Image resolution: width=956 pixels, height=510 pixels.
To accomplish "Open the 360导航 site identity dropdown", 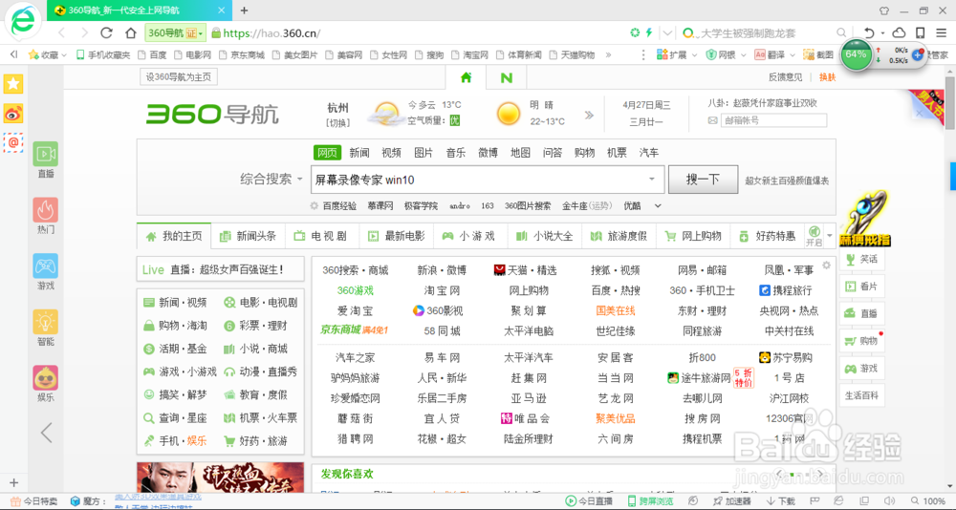I will click(177, 32).
